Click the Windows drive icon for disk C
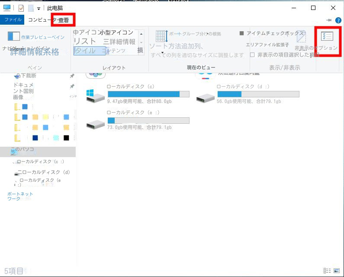Image resolution: width=344 pixels, height=277 pixels. tap(95, 96)
